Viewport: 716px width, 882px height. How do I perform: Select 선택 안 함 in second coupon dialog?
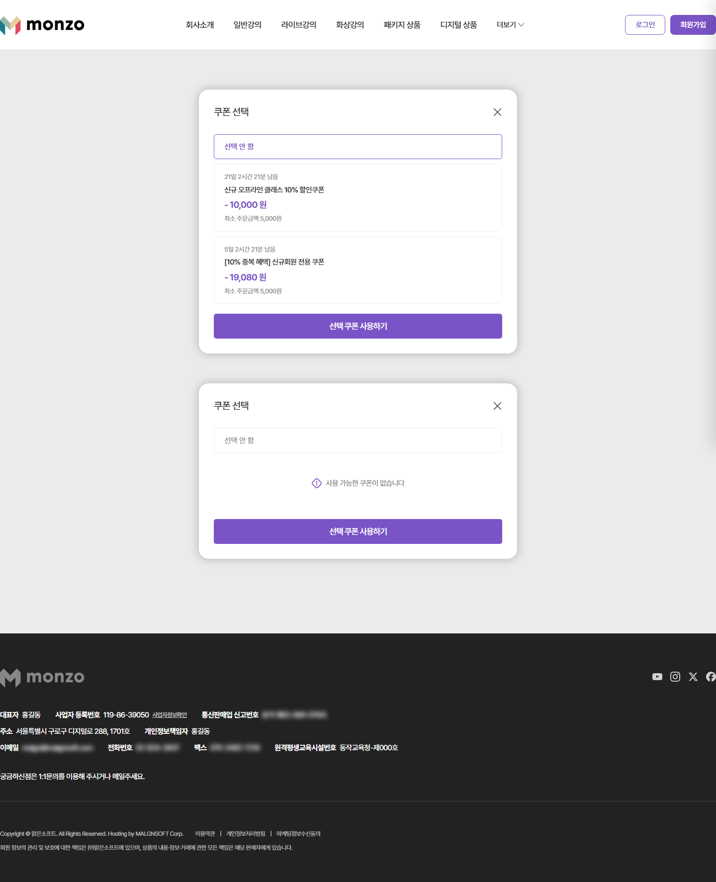(358, 441)
